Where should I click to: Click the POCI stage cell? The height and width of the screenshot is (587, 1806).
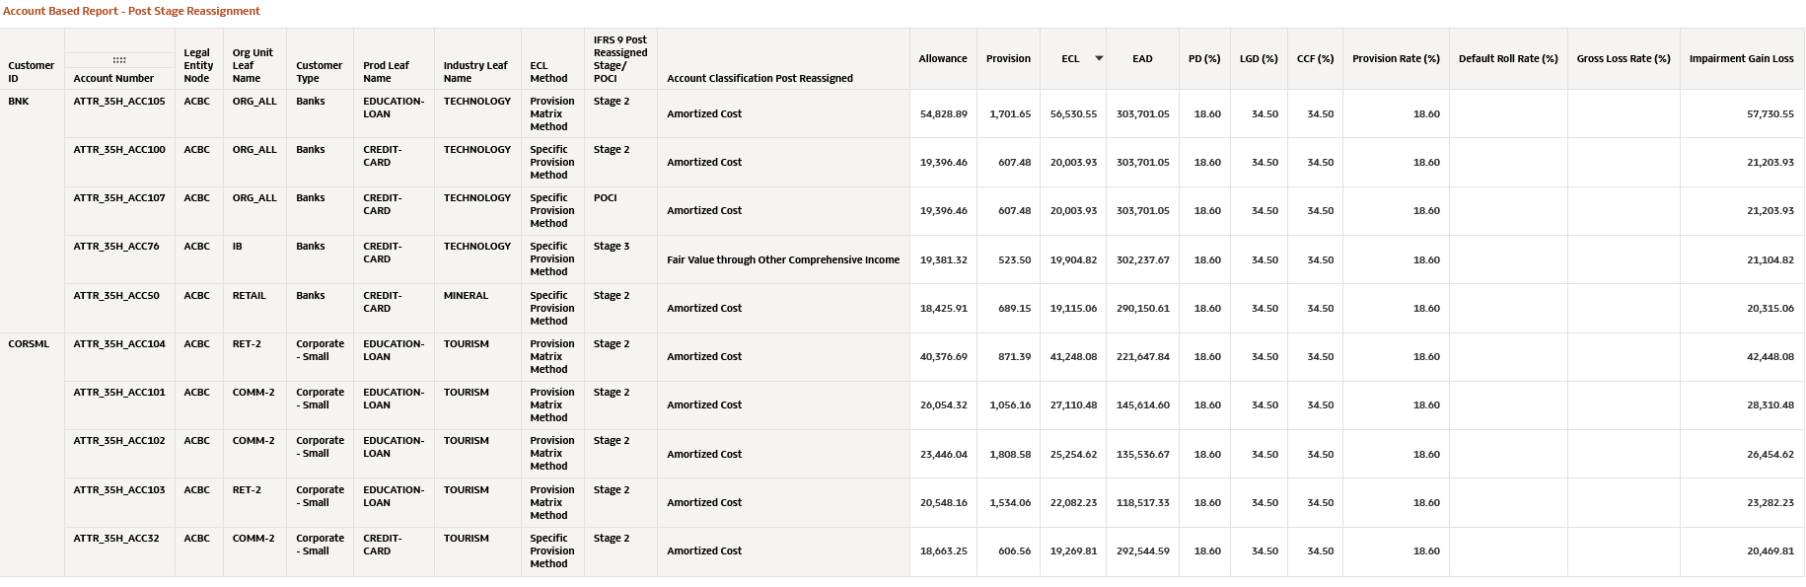(606, 198)
